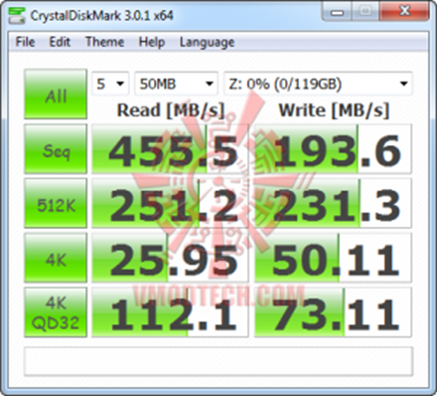Click the 4K write result 50.11
Screen dimensions: 437x396
pos(333,258)
